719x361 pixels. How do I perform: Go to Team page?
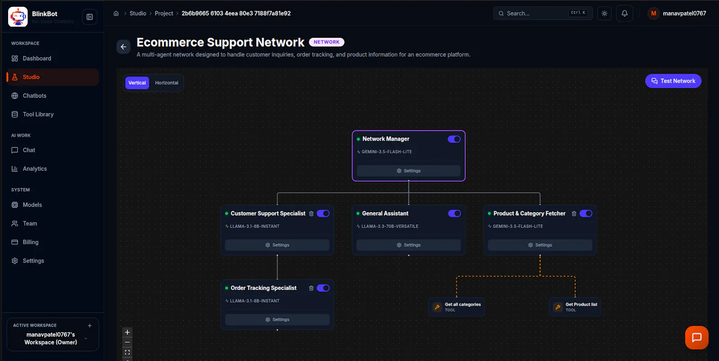click(53, 223)
